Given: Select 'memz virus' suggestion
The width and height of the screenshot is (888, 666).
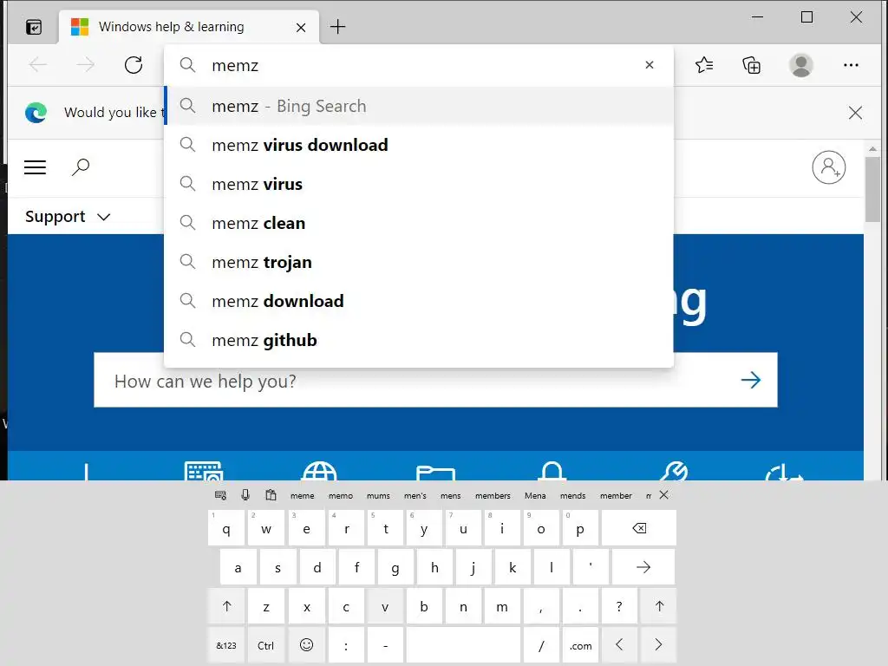Looking at the screenshot, I should [419, 184].
